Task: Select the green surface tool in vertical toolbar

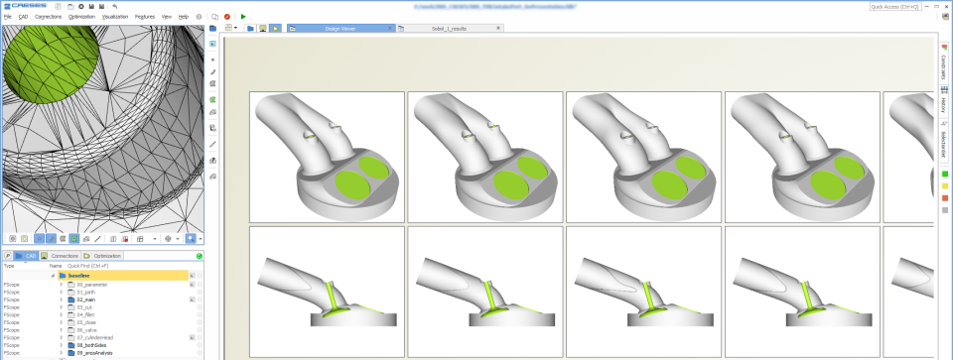Action: pyautogui.click(x=212, y=99)
